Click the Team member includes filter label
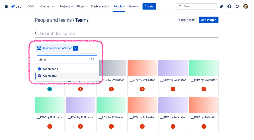 point(57,48)
